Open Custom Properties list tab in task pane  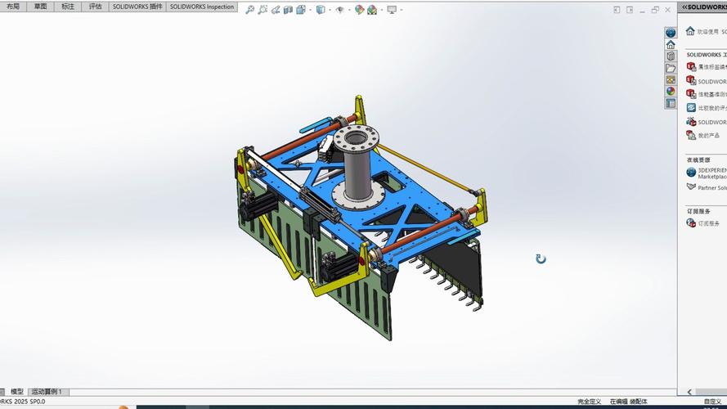(671, 103)
